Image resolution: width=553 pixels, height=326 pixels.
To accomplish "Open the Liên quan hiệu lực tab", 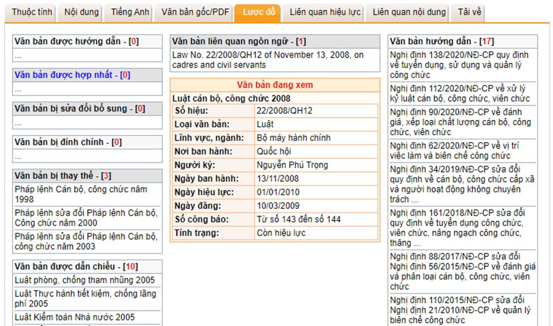I will click(x=325, y=12).
